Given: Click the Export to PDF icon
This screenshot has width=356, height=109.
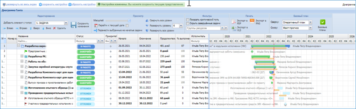Looking at the screenshot, I should coord(234,22).
